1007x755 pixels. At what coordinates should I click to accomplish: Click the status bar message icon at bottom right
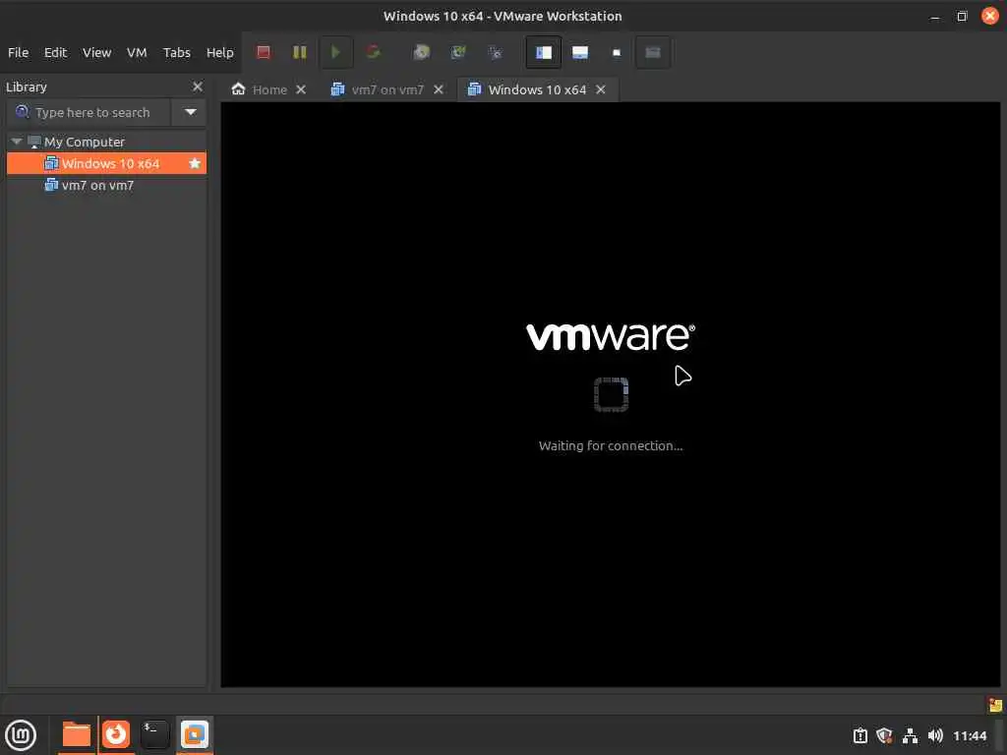(995, 706)
